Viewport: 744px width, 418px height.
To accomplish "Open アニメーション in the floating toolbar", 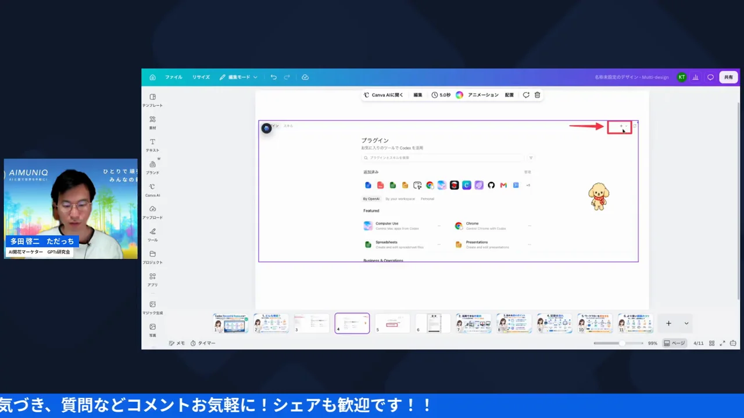I will 483,95.
